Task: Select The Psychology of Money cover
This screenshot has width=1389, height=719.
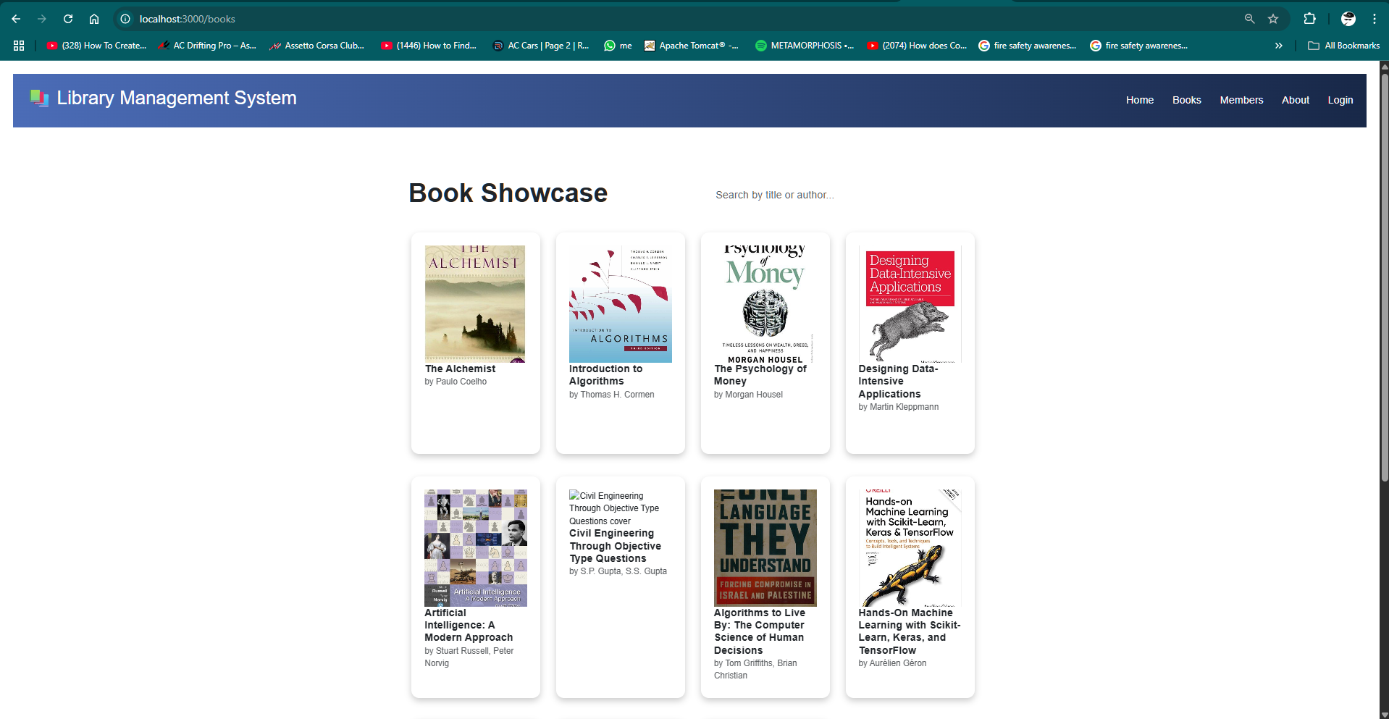Action: 765,304
